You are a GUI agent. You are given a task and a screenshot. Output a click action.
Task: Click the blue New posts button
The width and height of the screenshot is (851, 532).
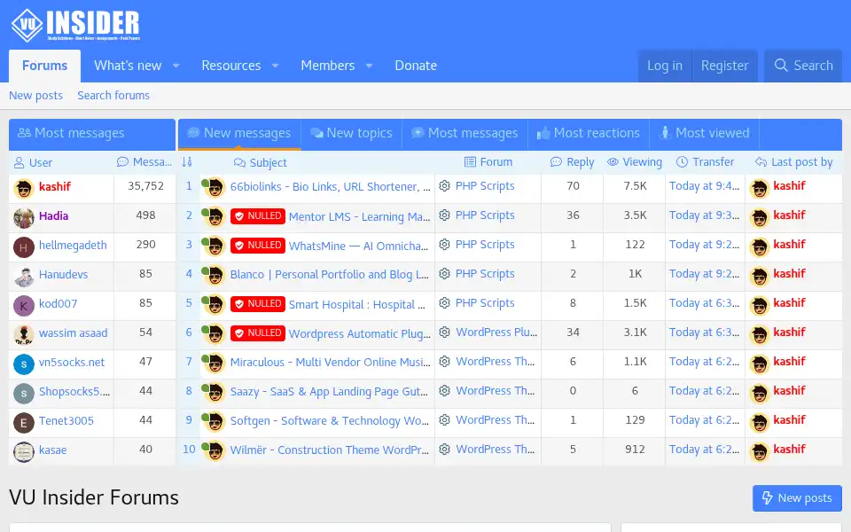tap(797, 497)
